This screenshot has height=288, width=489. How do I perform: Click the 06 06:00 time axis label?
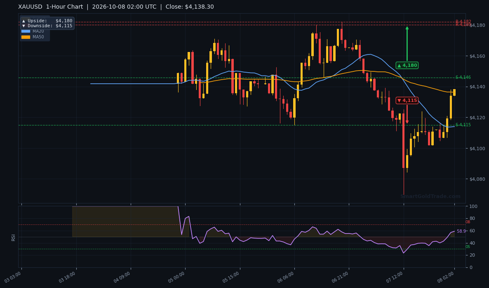click(x=286, y=277)
